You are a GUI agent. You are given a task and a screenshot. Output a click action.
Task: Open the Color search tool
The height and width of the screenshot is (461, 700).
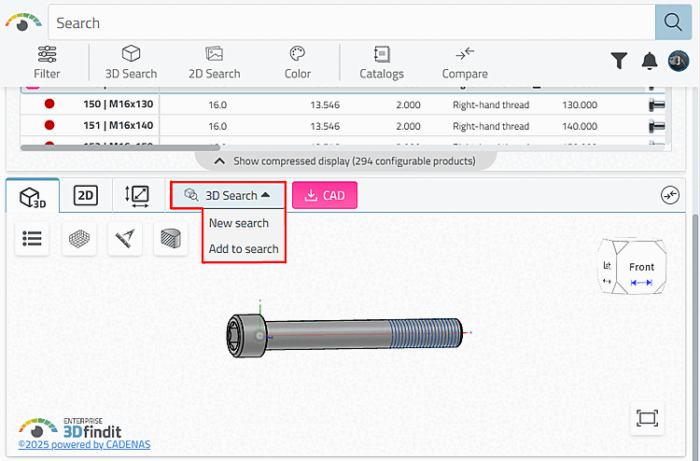[x=298, y=63]
